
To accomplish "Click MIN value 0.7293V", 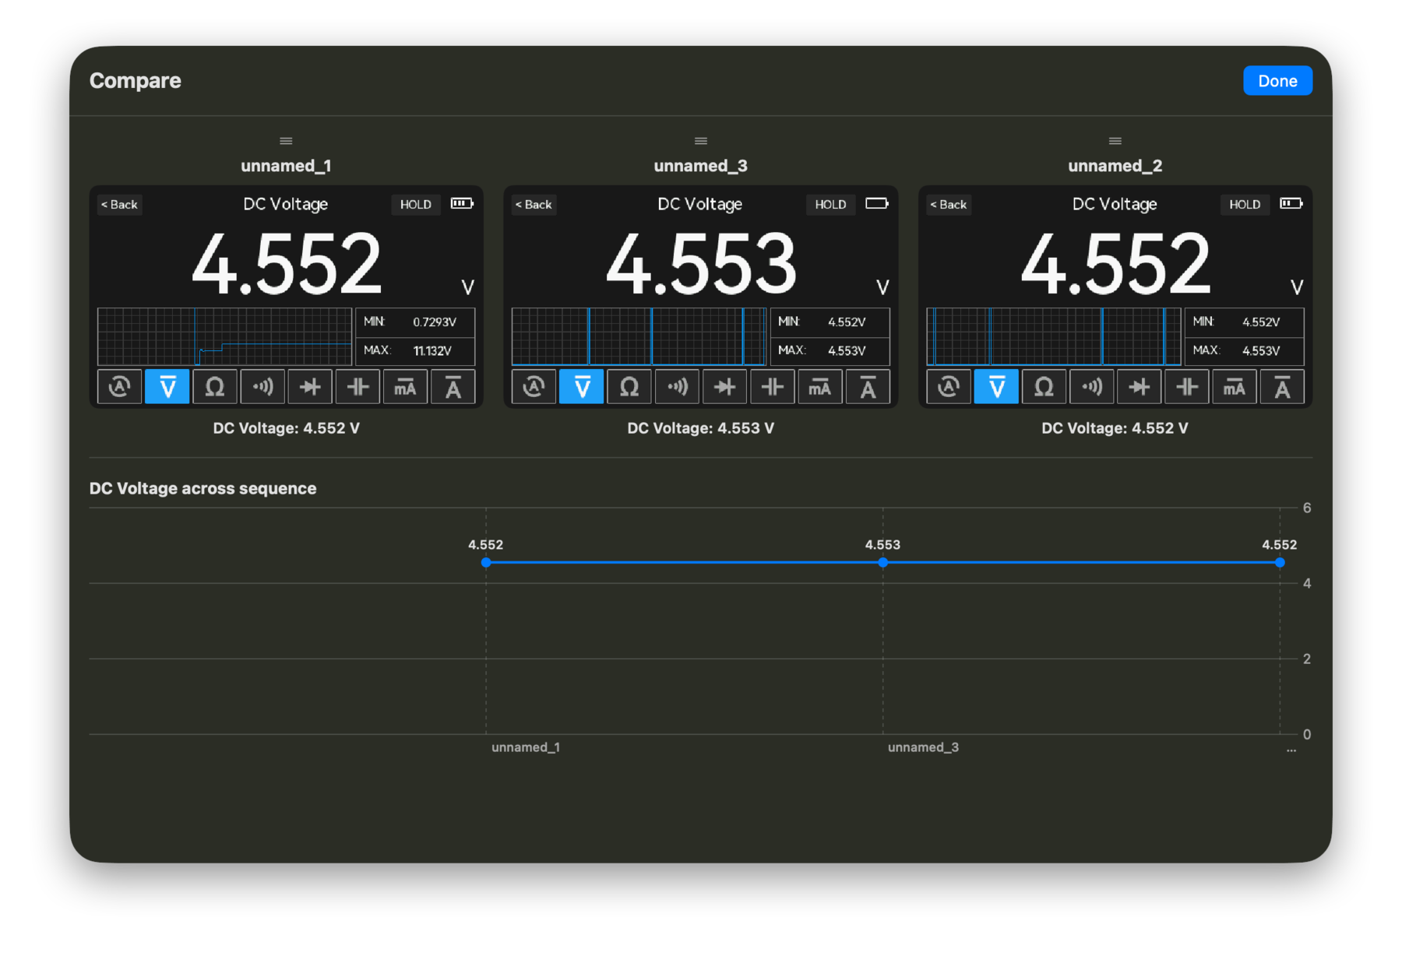I will (435, 322).
